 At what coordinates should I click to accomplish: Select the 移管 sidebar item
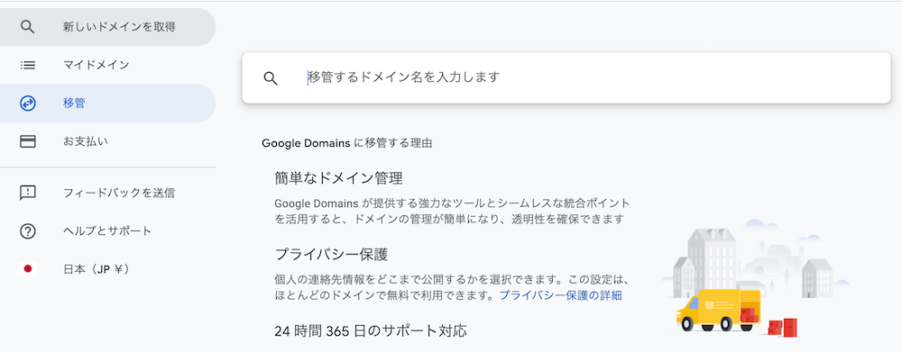[x=107, y=104]
